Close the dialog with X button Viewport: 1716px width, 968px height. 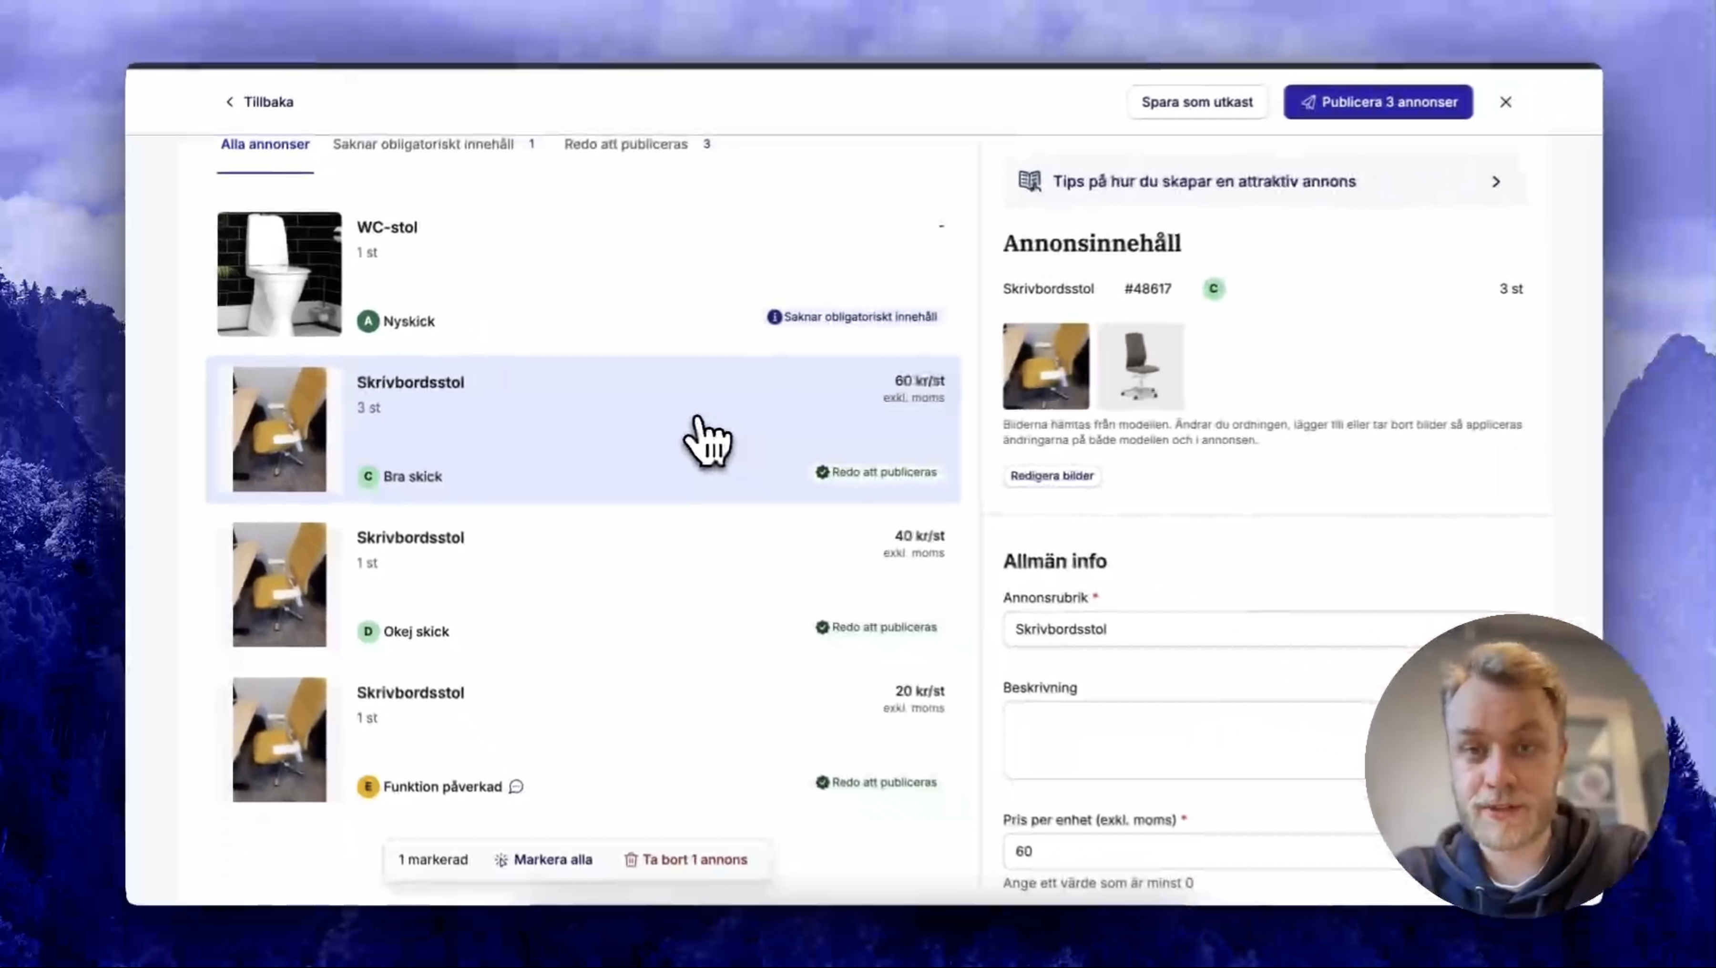(x=1505, y=102)
